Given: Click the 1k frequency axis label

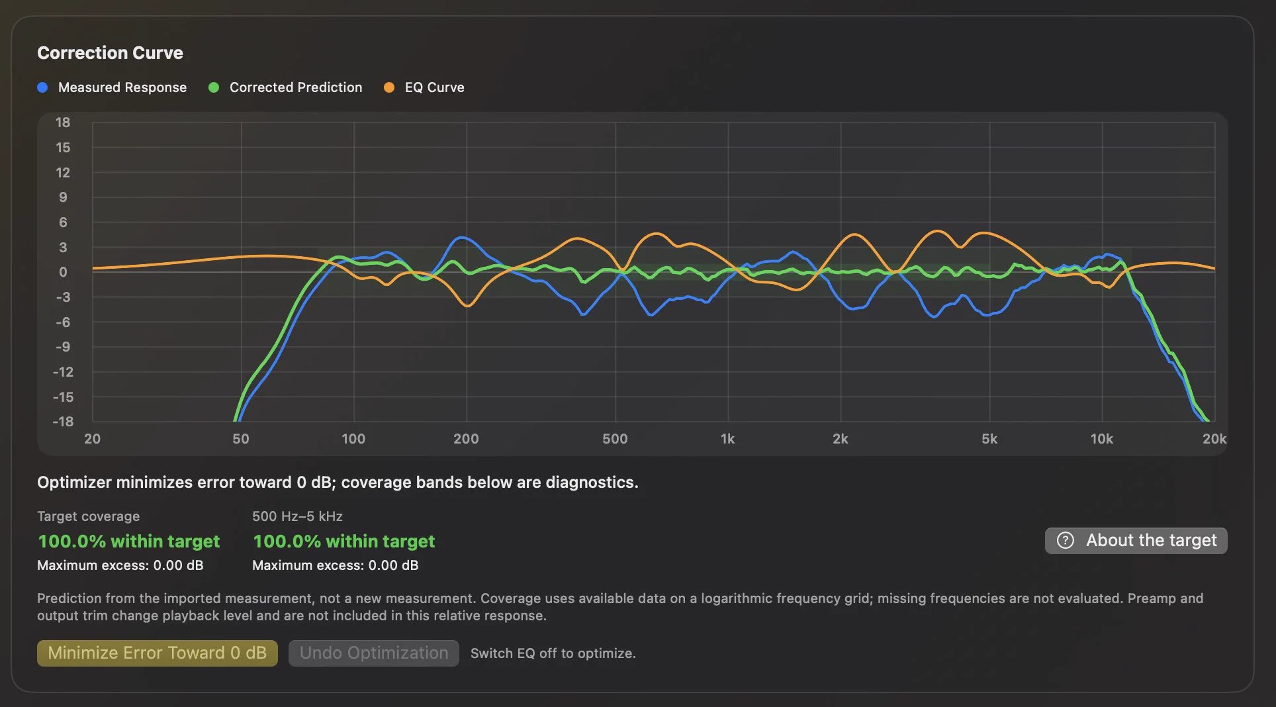Looking at the screenshot, I should coord(727,439).
